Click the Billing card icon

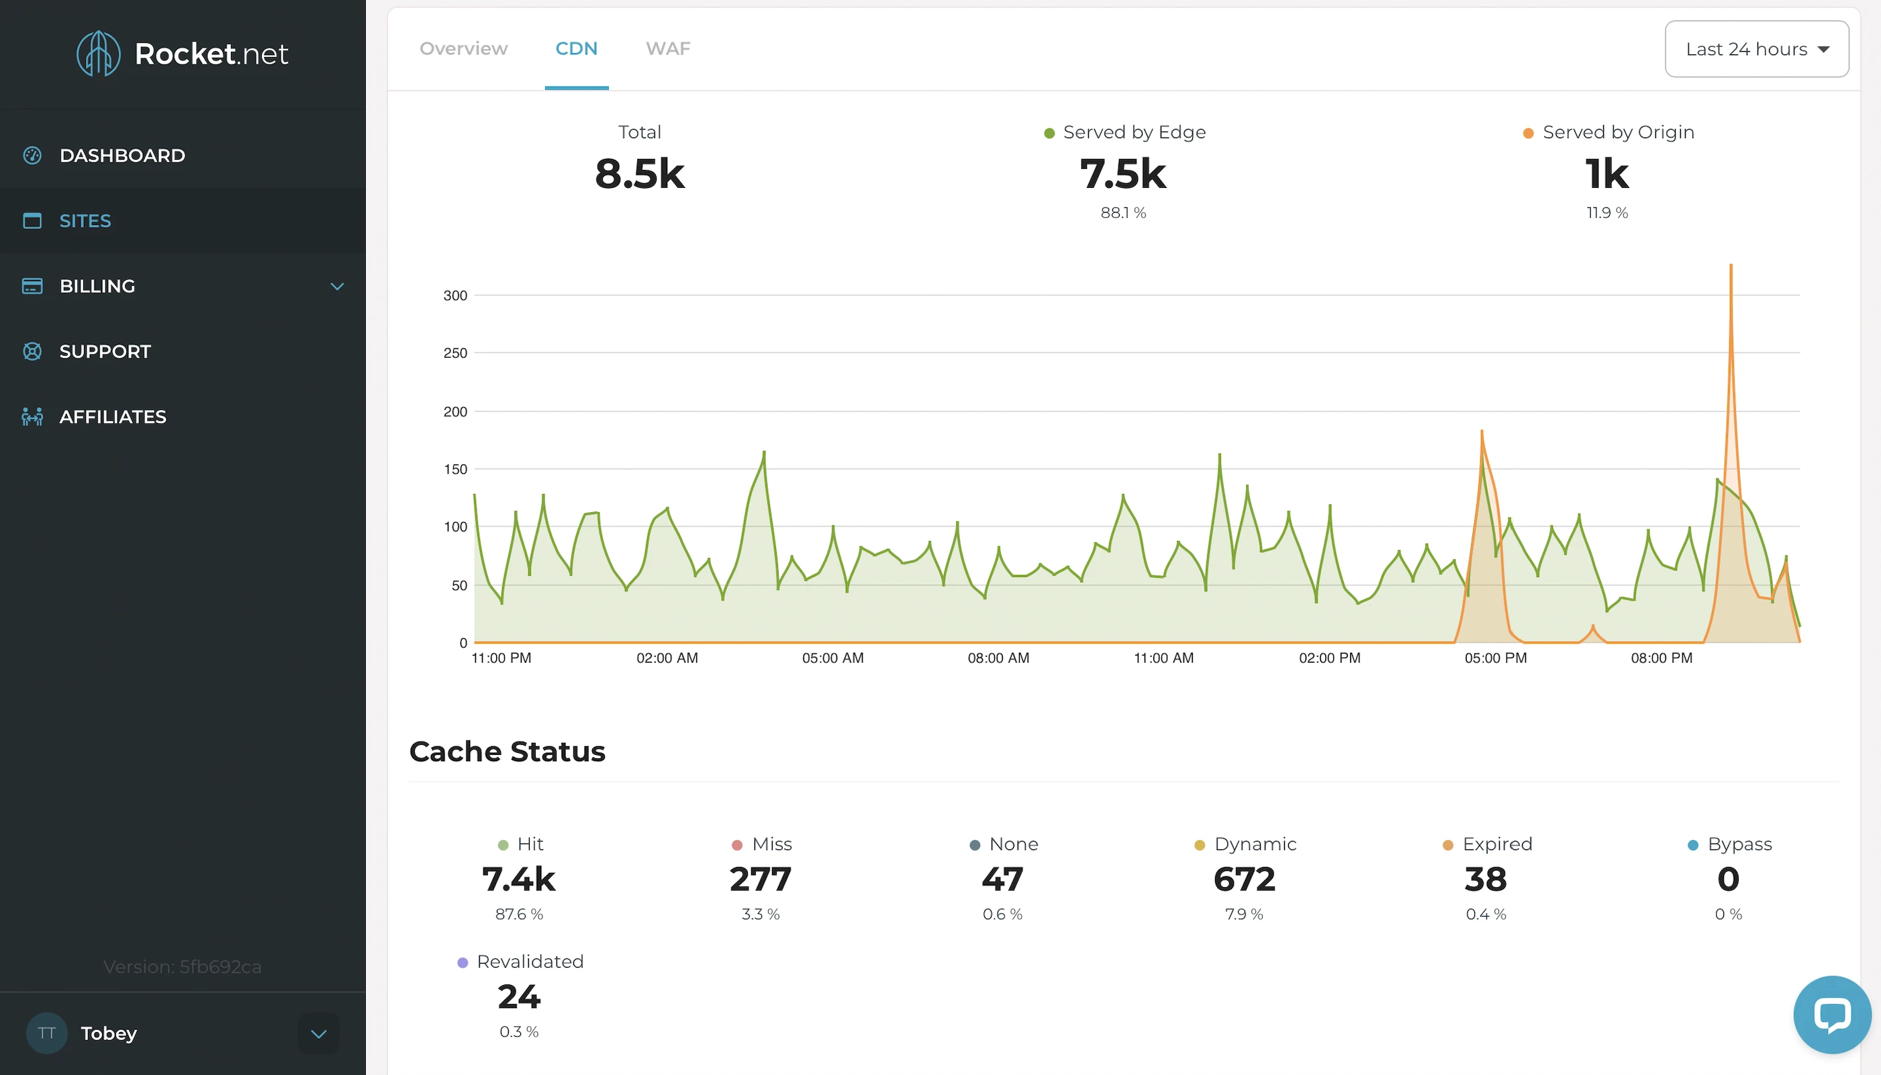pyautogui.click(x=32, y=286)
